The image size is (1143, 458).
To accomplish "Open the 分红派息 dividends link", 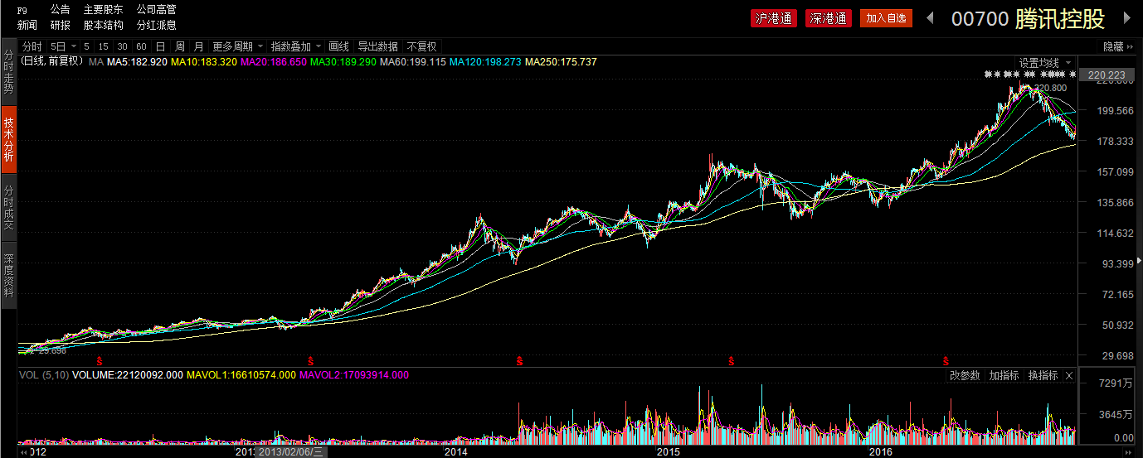I will click(156, 26).
